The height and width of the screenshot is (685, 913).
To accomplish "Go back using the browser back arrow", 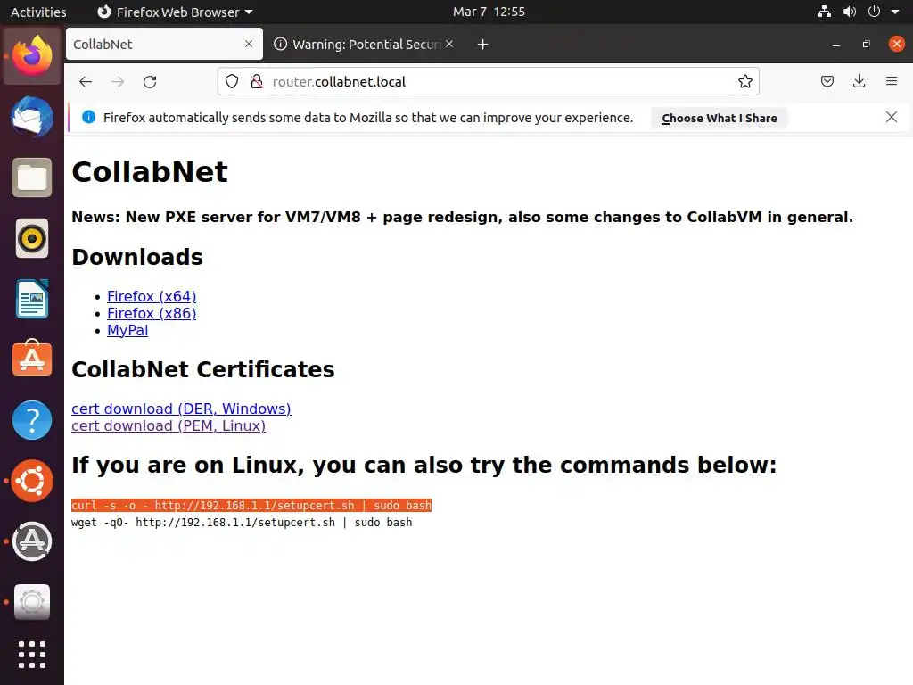I will click(x=86, y=82).
